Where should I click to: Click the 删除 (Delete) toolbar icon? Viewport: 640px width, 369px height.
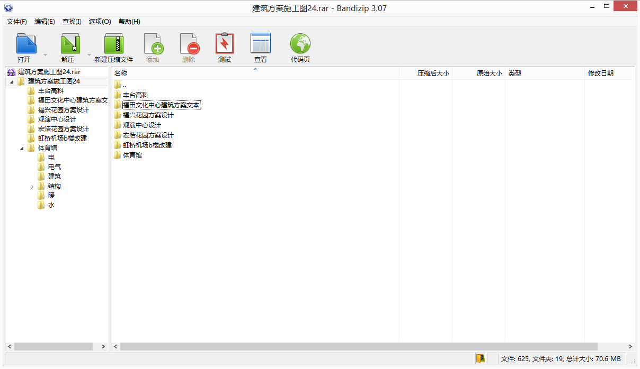coord(189,44)
